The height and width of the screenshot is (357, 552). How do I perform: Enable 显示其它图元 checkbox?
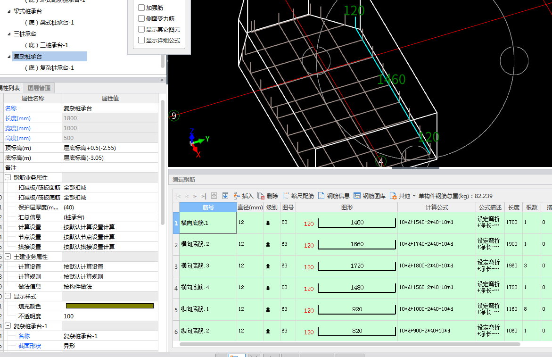point(141,29)
